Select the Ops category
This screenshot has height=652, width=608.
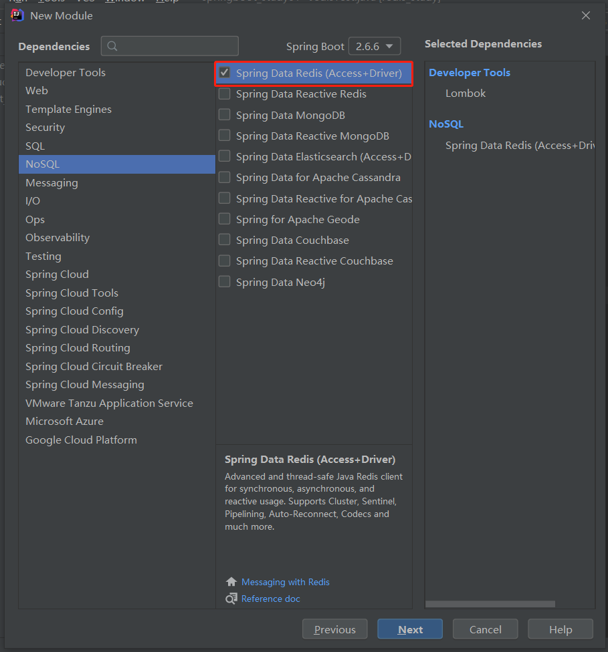[x=117, y=220]
